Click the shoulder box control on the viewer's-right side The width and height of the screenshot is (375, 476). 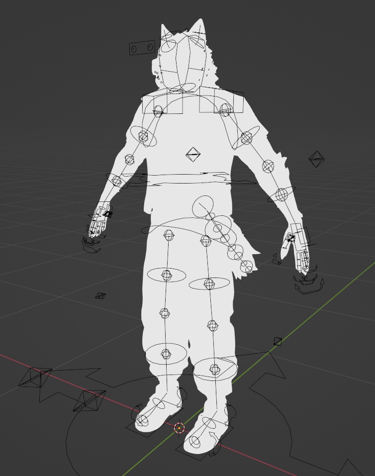(221, 101)
